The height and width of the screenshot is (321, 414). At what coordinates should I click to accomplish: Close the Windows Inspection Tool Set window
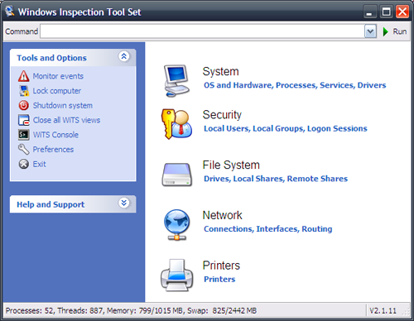[402, 12]
